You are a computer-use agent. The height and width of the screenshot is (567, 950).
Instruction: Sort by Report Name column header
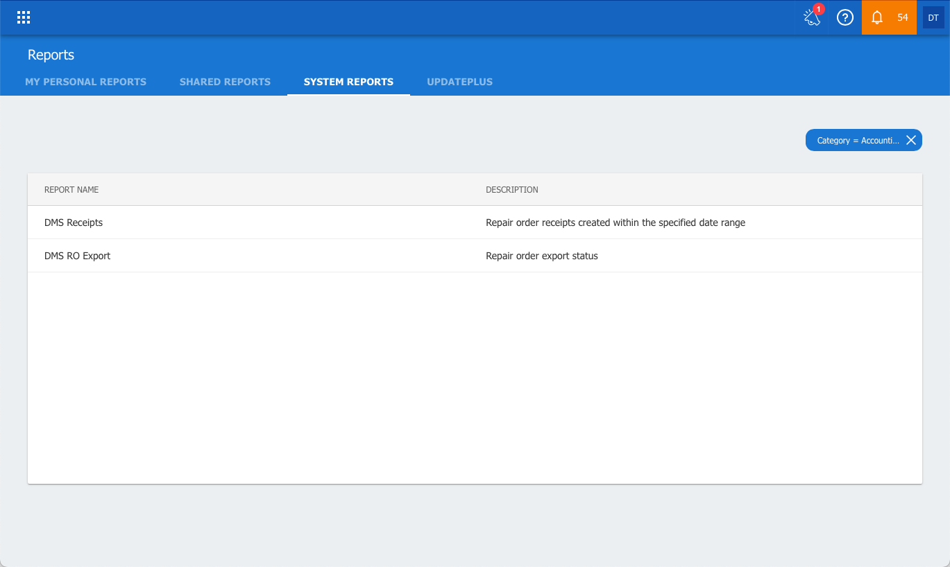(x=71, y=190)
